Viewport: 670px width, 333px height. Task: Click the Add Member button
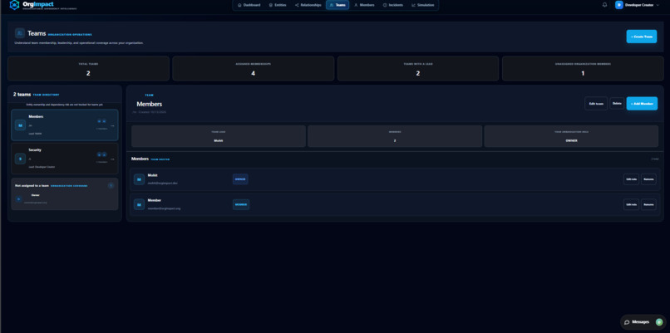click(642, 103)
